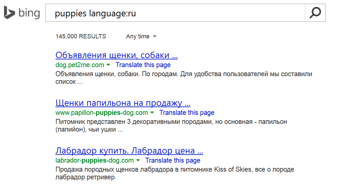Expand the arrow next to labrador-puppies-dog.com
Image resolution: width=339 pixels, height=192 pixels.
(138, 160)
